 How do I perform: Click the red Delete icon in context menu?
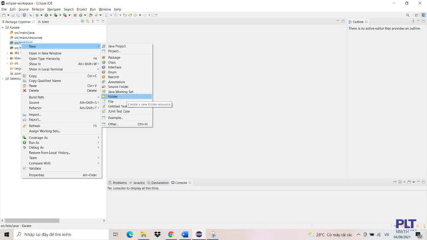point(25,91)
